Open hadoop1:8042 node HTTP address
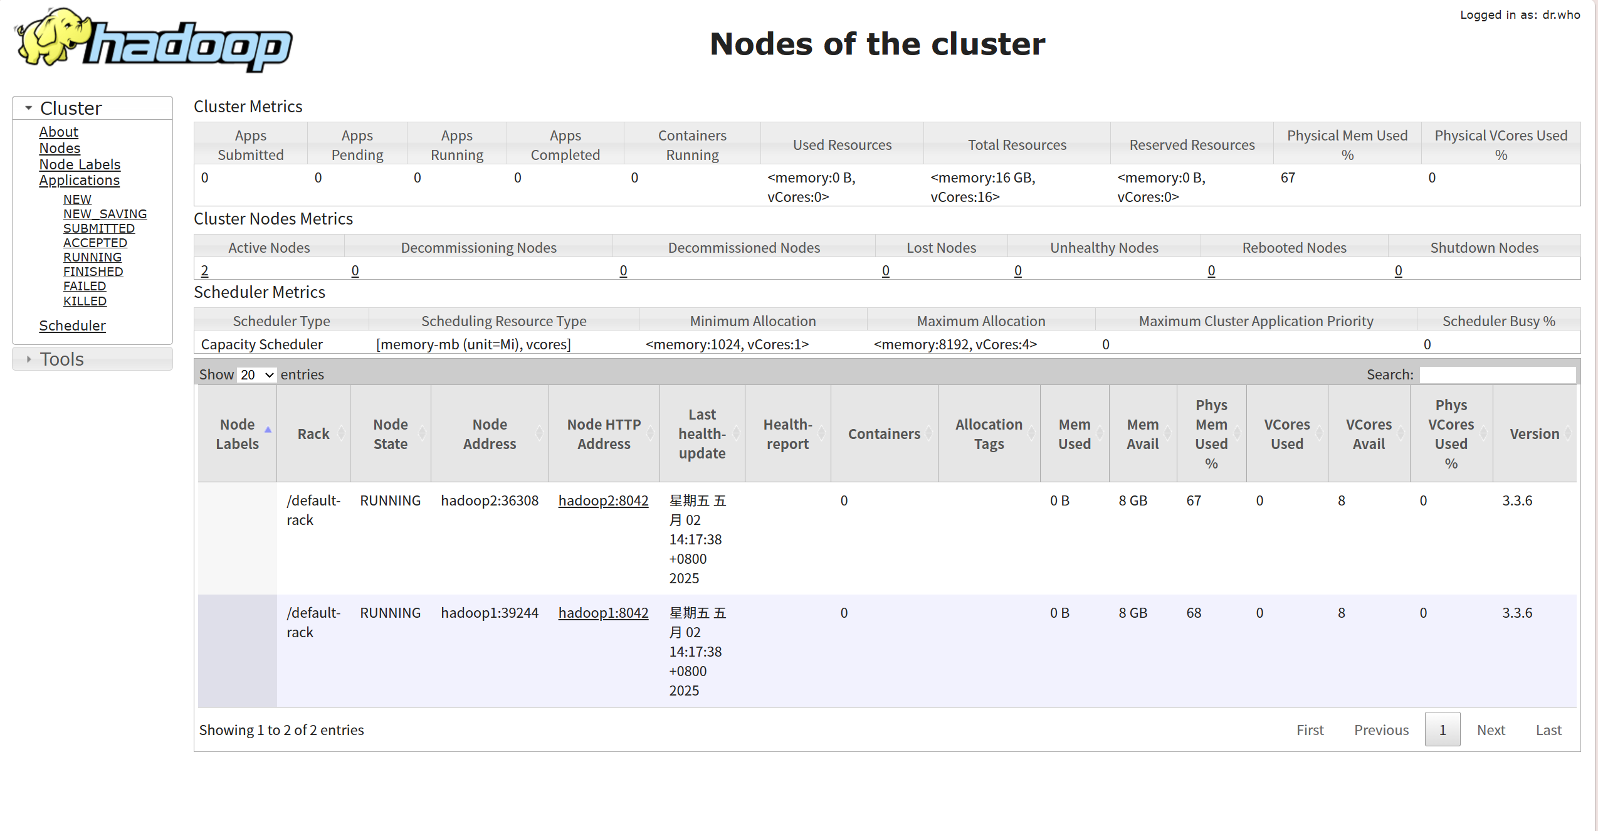Viewport: 1598px width, 831px height. (603, 613)
